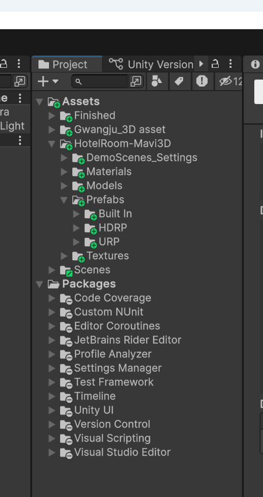
Task: Open the Project panel three-dot options menu
Action: (230, 64)
